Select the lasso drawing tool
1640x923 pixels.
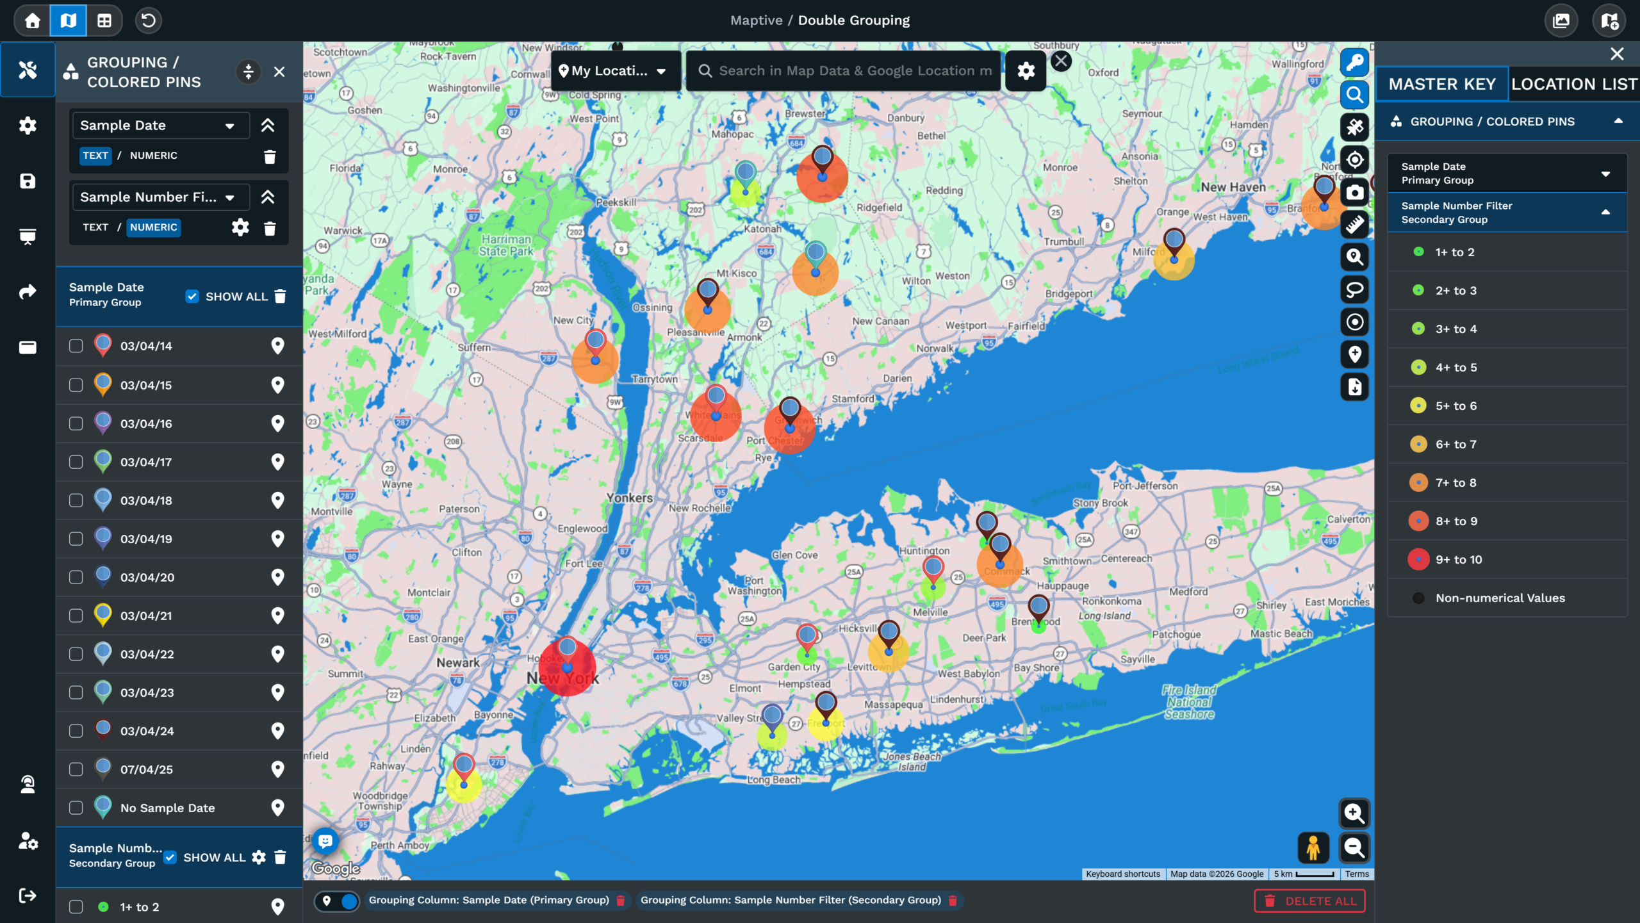pyautogui.click(x=1354, y=290)
